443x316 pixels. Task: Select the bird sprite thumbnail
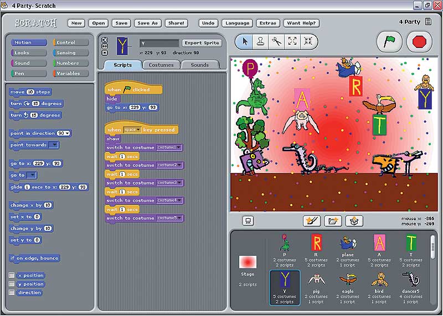379,287
